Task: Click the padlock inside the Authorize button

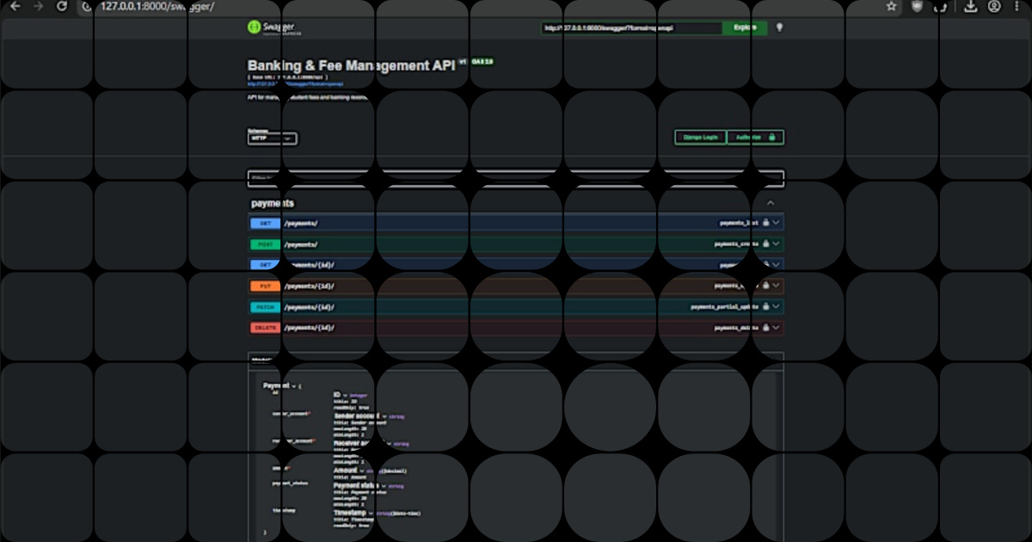Action: (772, 138)
